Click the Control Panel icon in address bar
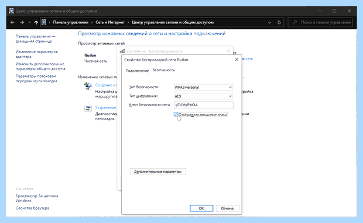363x223 pixels. pos(43,22)
